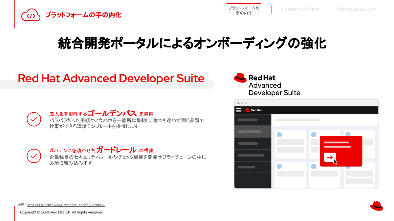
Task: Click the 必須で組み込みます text line
Action: (71, 163)
